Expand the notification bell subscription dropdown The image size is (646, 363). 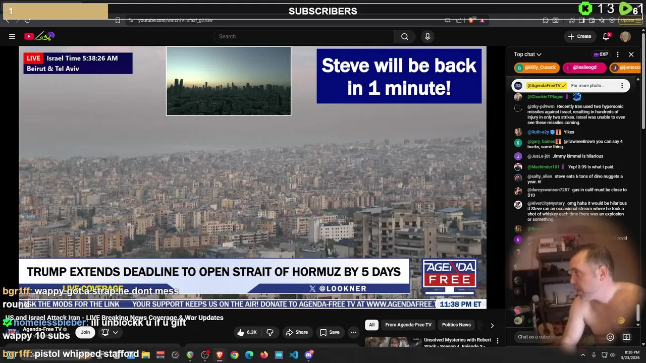point(110,332)
